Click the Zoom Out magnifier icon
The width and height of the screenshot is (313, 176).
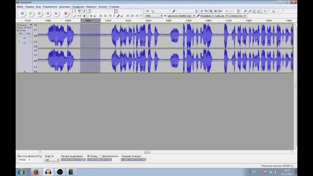click(250, 11)
